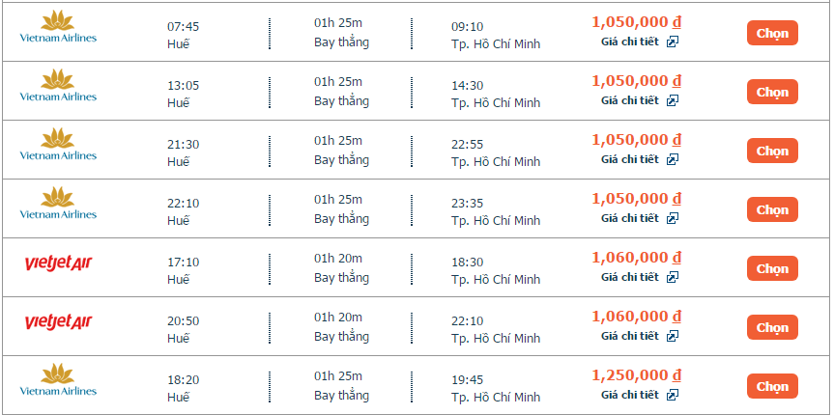The height and width of the screenshot is (415, 834).
Task: Choose the 20:50 VietJet Air flight
Action: (772, 327)
